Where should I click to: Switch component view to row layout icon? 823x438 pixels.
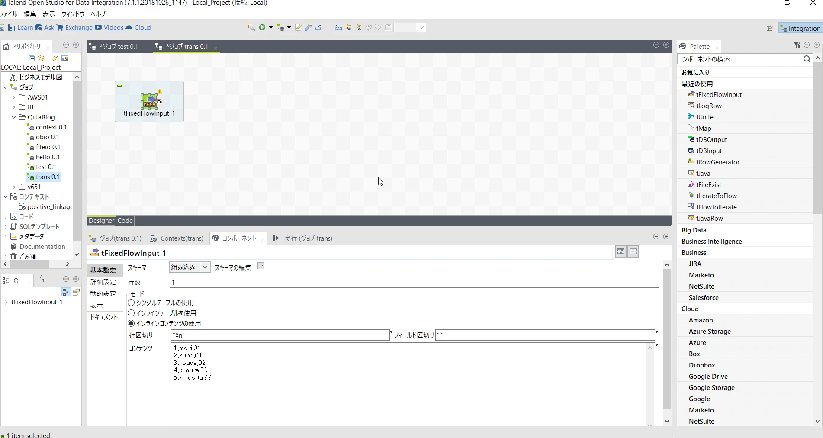click(633, 252)
